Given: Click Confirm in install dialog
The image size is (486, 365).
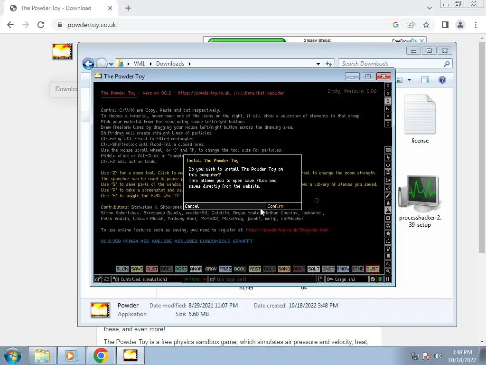Looking at the screenshot, I should (x=284, y=206).
